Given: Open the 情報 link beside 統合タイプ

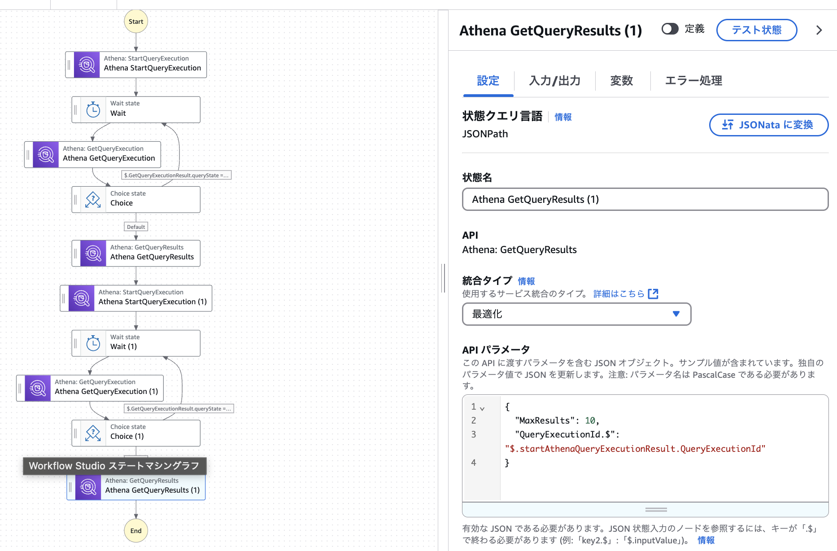Looking at the screenshot, I should point(526,281).
